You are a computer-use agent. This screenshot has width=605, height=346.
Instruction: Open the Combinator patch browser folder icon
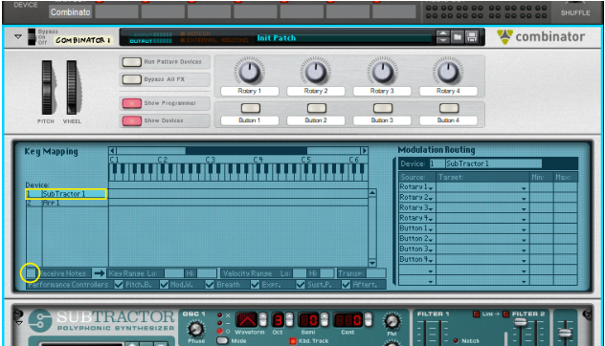(458, 37)
